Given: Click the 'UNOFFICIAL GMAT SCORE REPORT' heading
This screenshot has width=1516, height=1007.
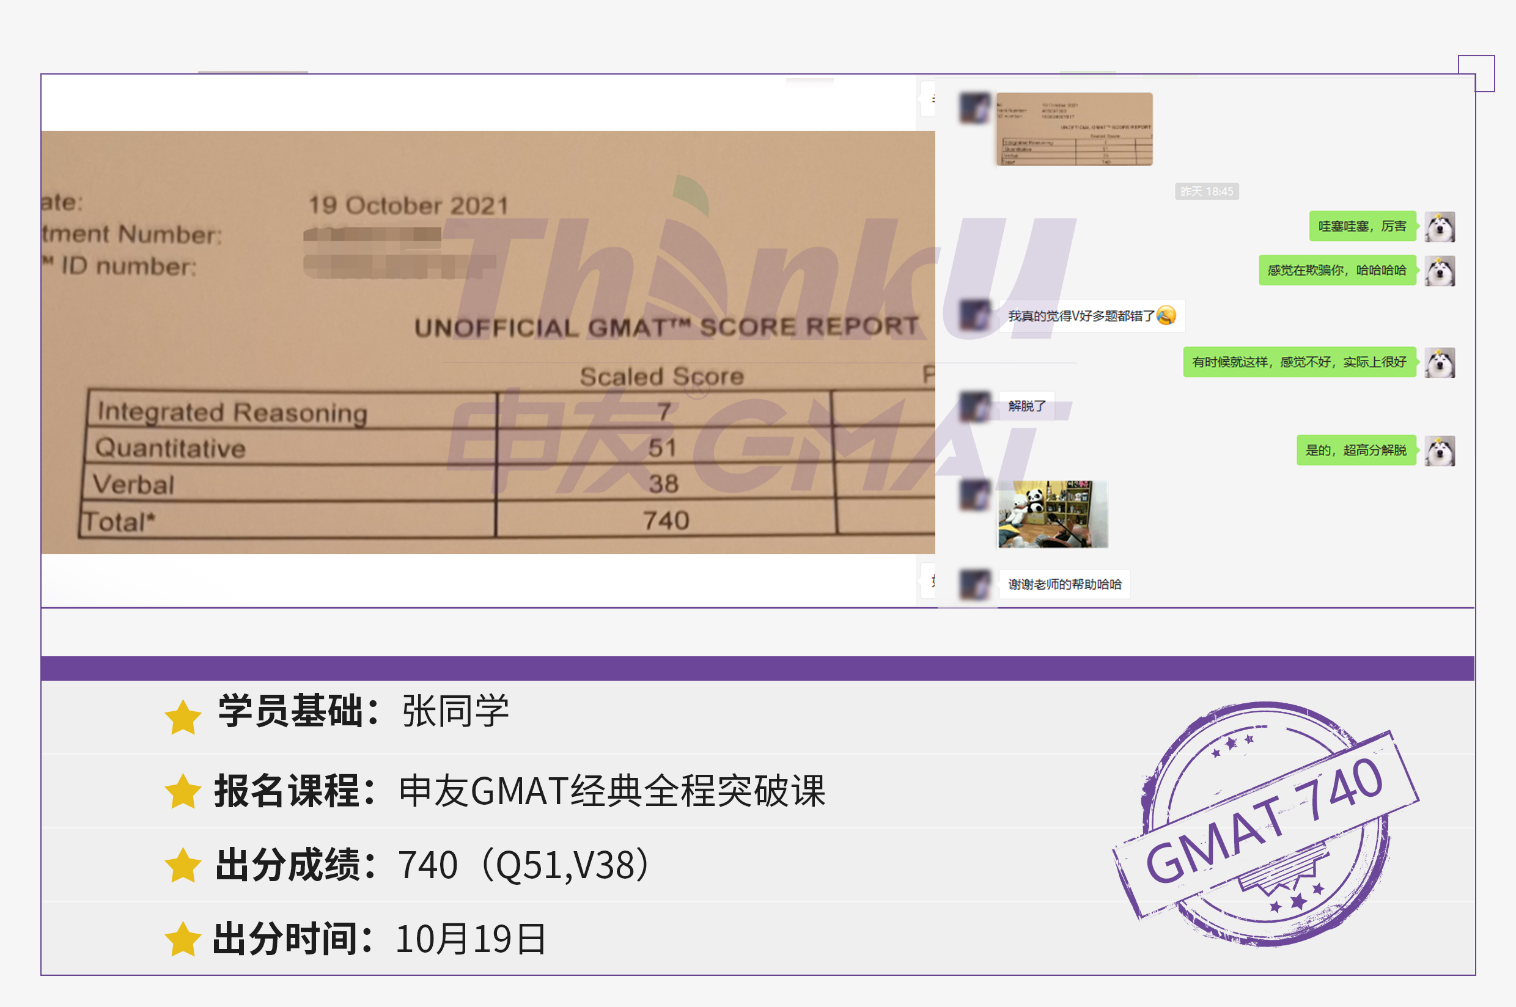Looking at the screenshot, I should click(x=666, y=327).
